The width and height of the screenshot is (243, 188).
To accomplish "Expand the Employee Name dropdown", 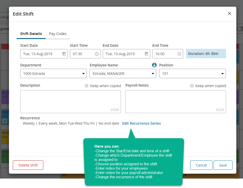I will tap(123, 74).
